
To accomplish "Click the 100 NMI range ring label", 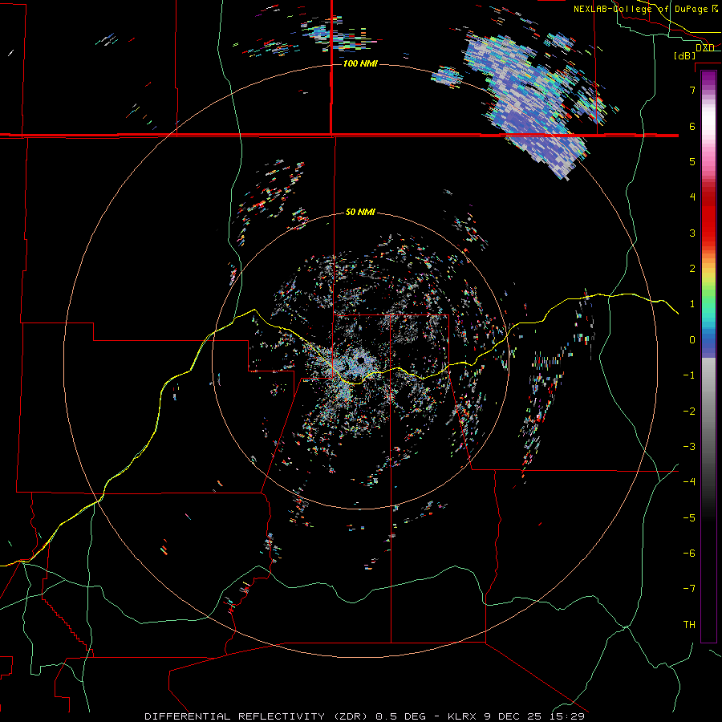I will 360,63.
